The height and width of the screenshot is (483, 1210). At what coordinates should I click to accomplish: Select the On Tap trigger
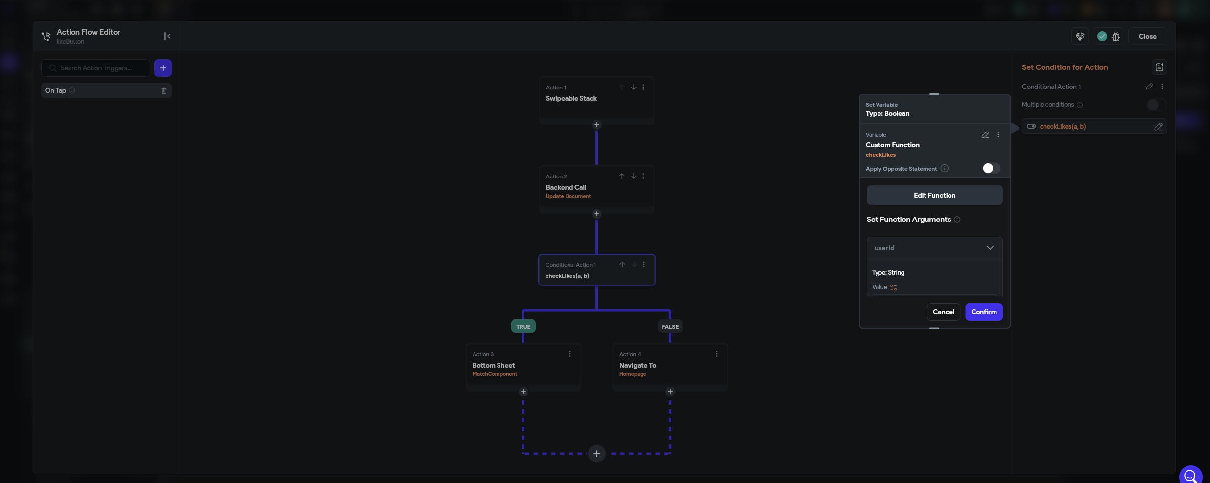click(x=106, y=90)
